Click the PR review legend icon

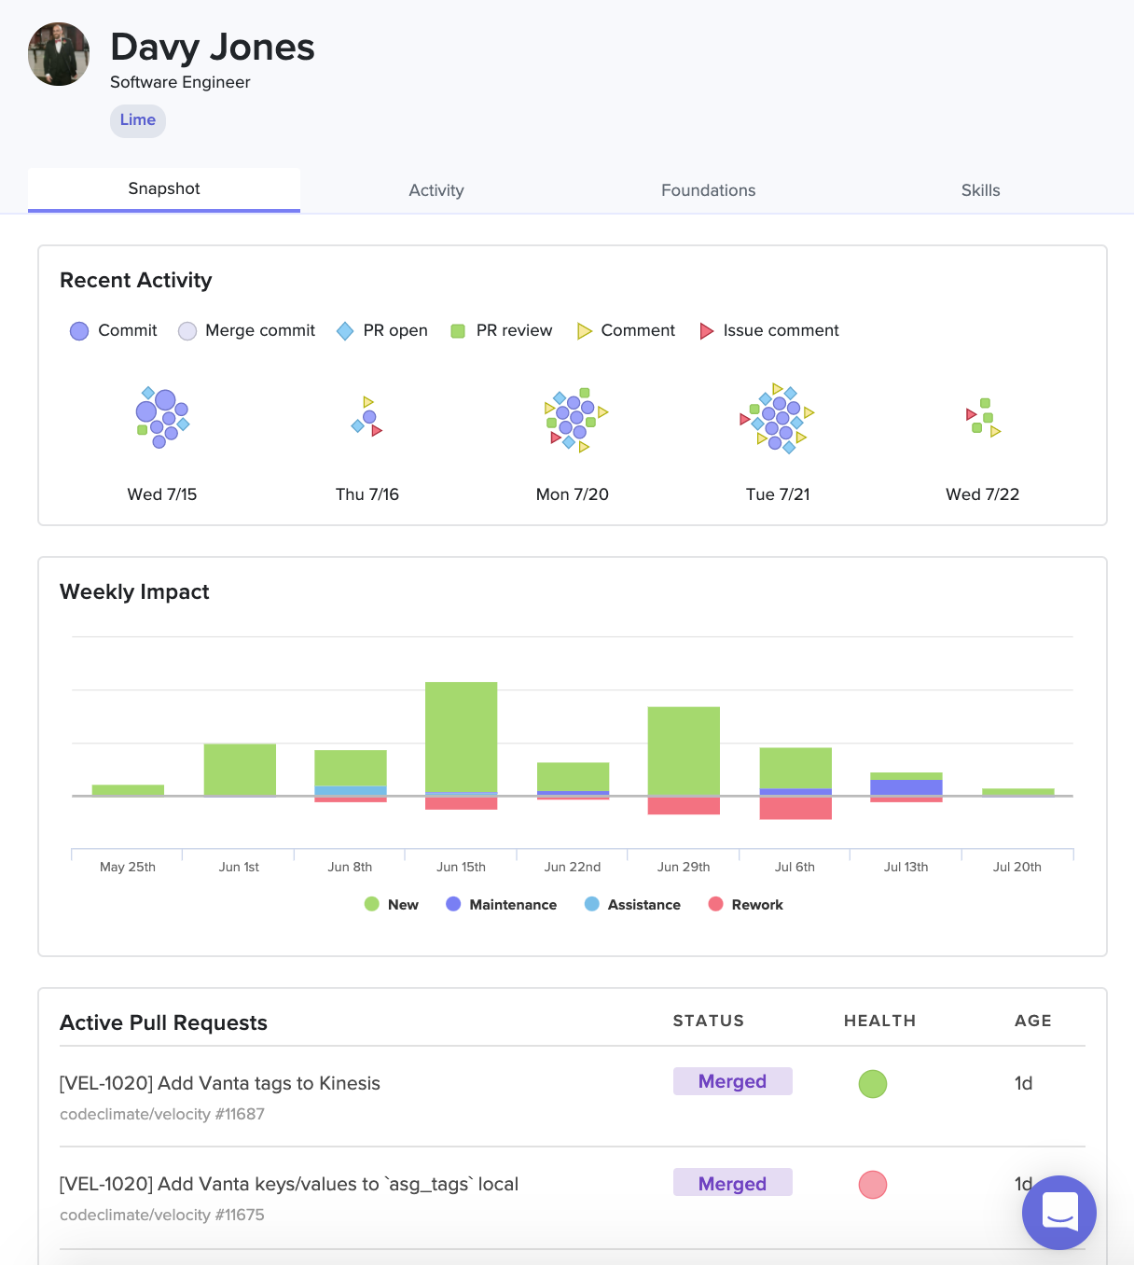click(456, 330)
